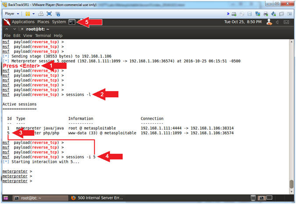Open the Applications menu

[23, 22]
